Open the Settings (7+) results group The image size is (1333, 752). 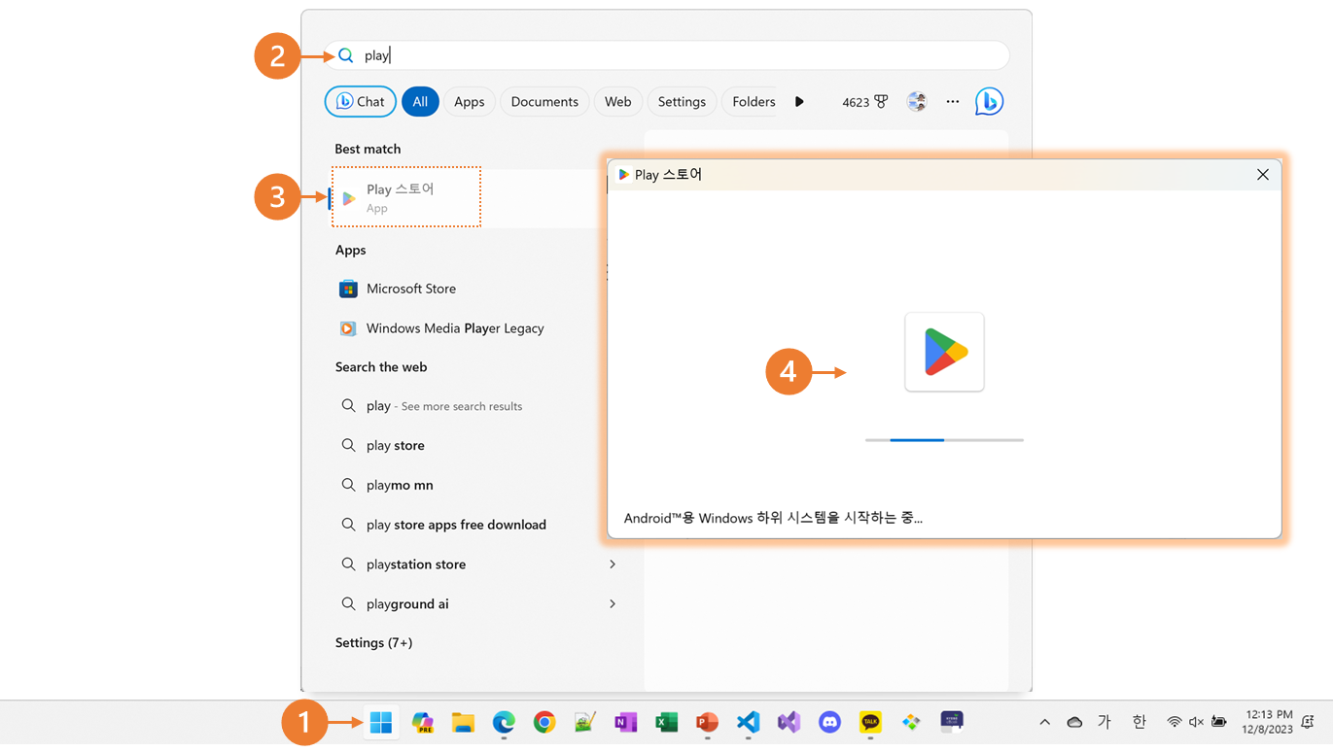tap(374, 642)
